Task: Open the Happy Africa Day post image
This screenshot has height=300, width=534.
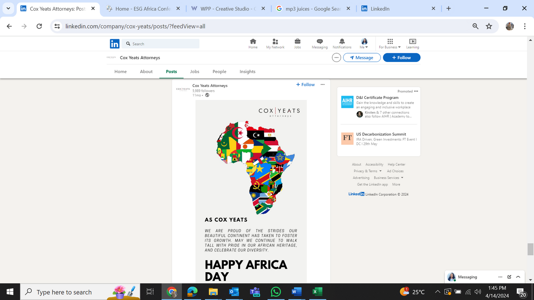Action: tap(251, 192)
